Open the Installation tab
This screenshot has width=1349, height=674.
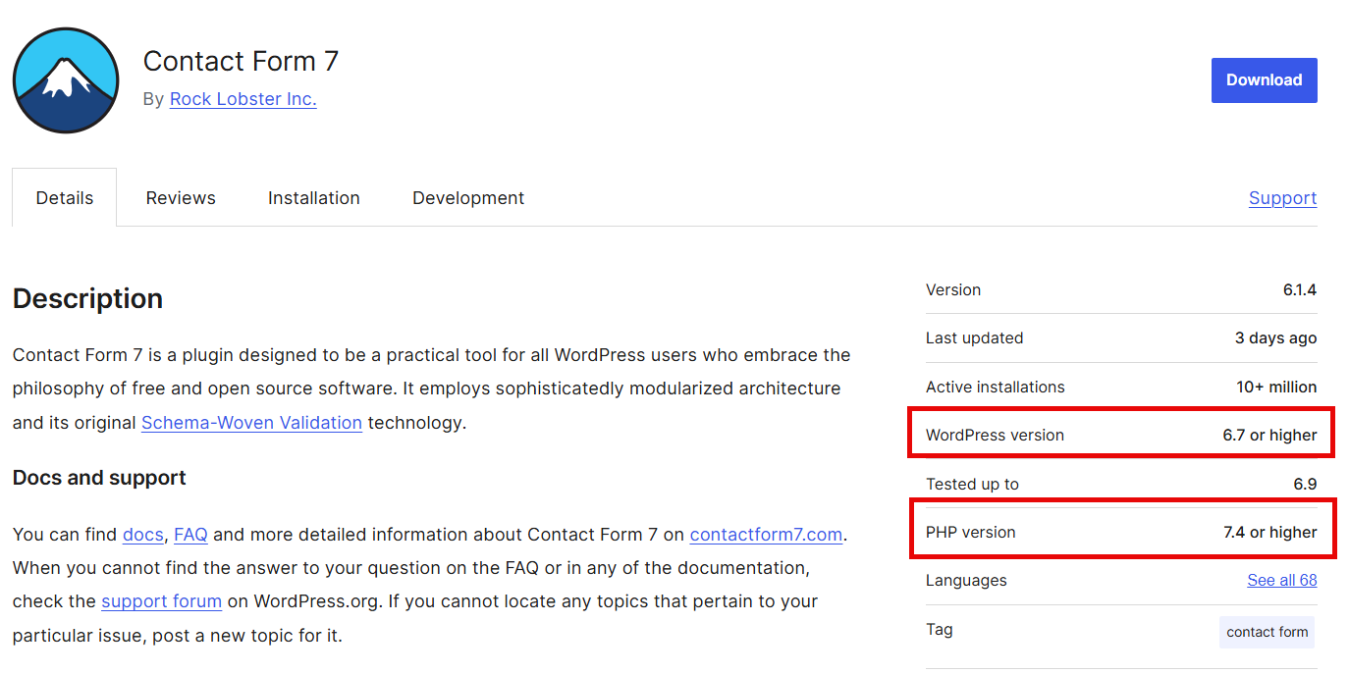pyautogui.click(x=314, y=198)
